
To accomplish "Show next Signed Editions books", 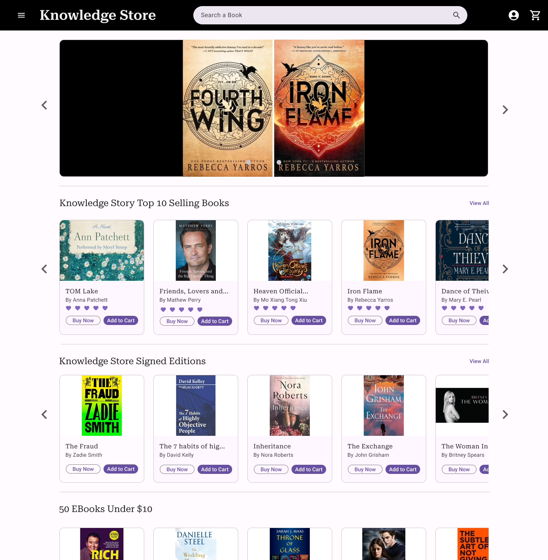I will (x=505, y=414).
